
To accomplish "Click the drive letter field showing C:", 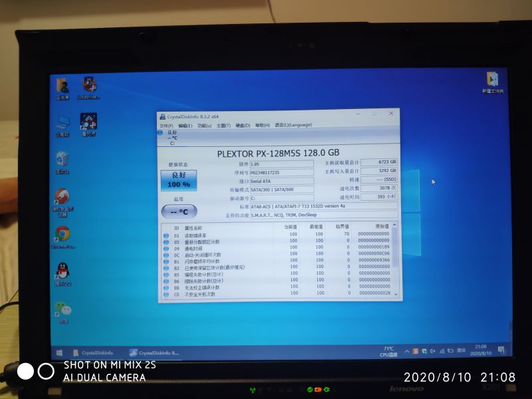I will point(281,198).
